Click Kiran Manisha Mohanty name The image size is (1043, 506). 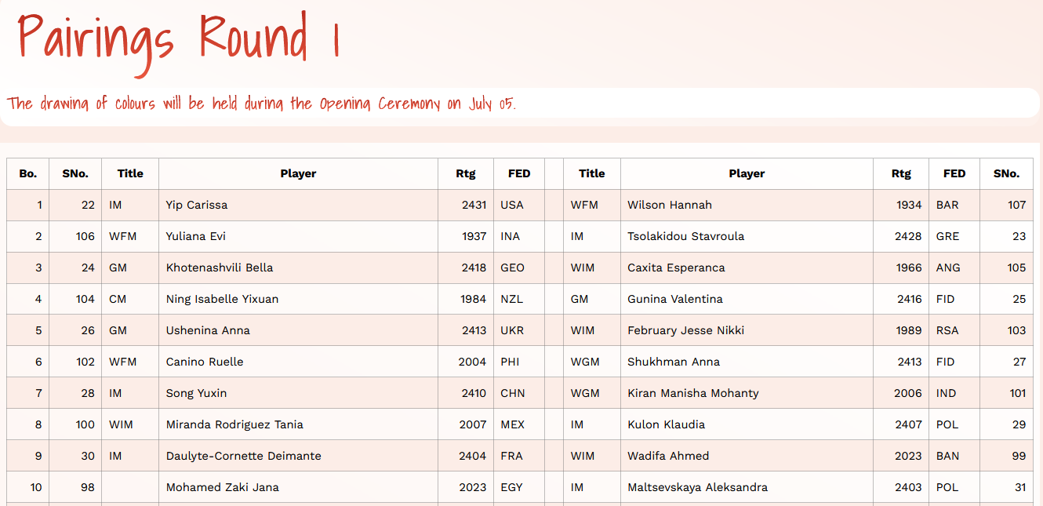tap(693, 393)
